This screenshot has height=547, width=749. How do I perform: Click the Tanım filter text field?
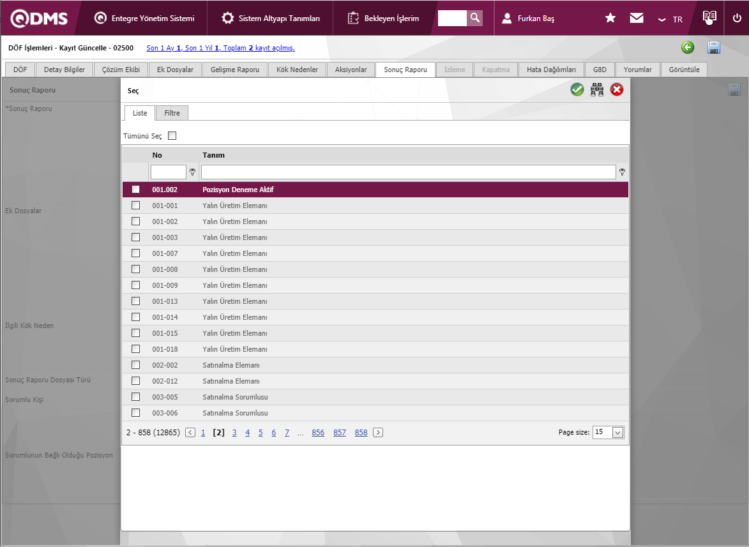tap(408, 172)
